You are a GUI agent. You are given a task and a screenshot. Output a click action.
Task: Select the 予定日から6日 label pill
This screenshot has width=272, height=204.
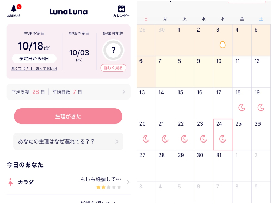click(34, 59)
